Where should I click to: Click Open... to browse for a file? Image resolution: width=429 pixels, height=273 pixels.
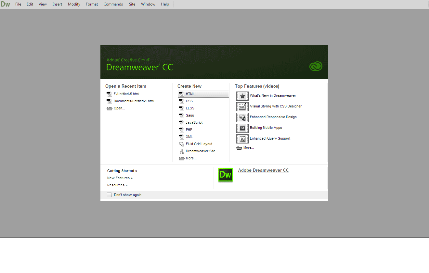click(x=119, y=108)
